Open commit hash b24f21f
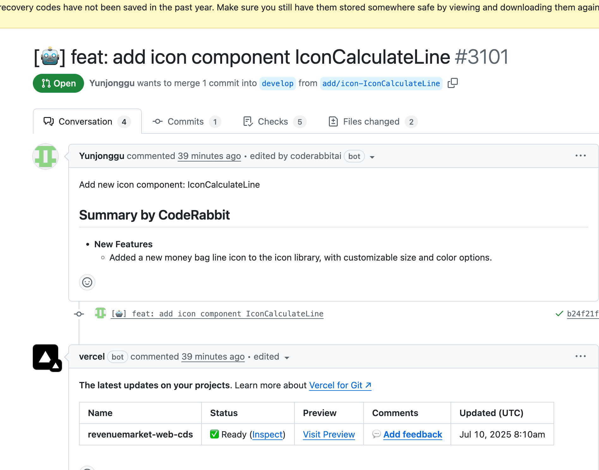599x470 pixels. (582, 314)
